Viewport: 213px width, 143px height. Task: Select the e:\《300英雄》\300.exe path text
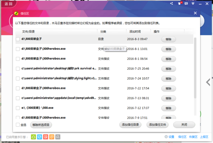tap(37, 108)
